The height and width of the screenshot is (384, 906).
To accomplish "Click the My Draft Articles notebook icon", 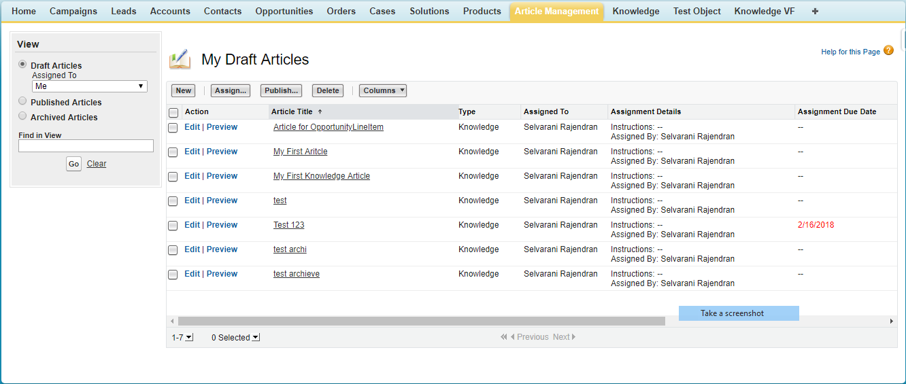I will pyautogui.click(x=180, y=60).
